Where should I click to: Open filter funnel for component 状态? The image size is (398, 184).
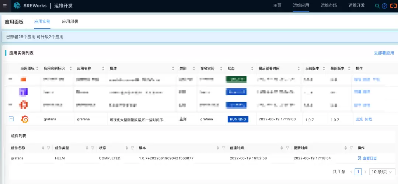click(x=132, y=148)
